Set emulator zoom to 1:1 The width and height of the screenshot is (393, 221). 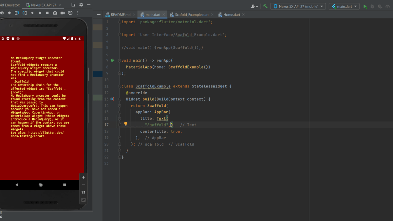pos(84,192)
